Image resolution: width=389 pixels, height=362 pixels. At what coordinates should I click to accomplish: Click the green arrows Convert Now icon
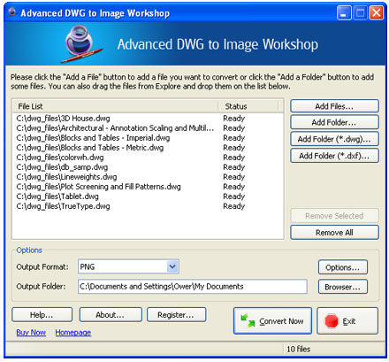[x=248, y=320]
